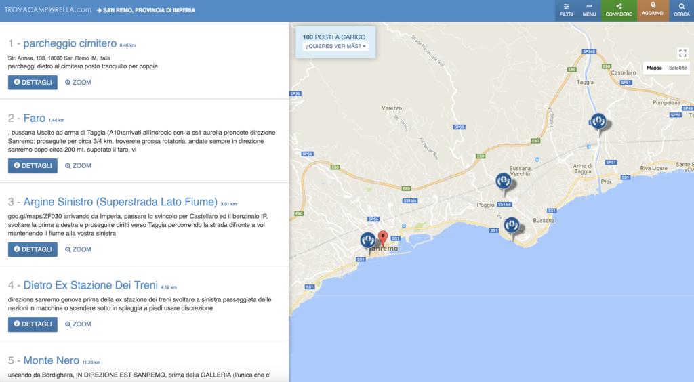The height and width of the screenshot is (382, 694).
Task: Toggle fullscreen map view
Action: point(682,53)
